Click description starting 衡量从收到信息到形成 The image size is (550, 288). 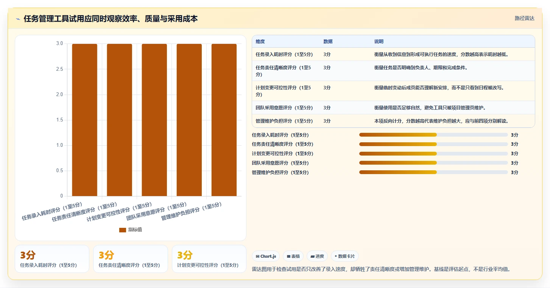point(441,54)
